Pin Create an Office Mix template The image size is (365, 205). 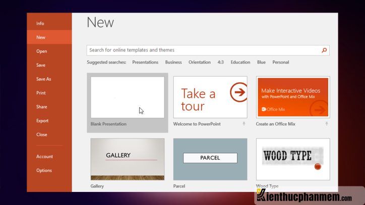327,123
